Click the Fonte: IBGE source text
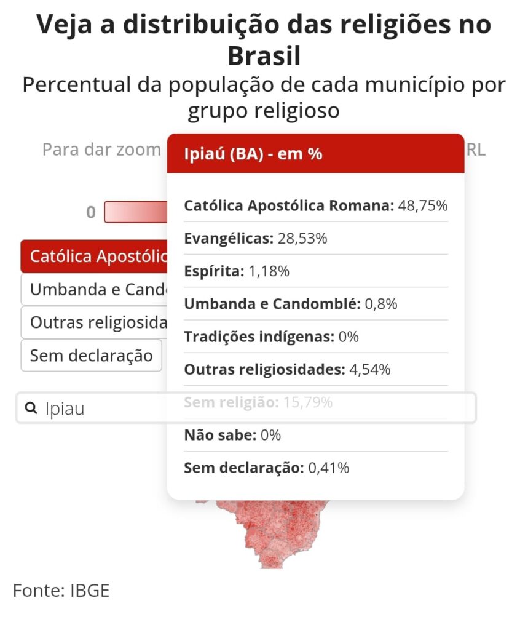Viewport: 528px width, 630px height. click(x=61, y=591)
